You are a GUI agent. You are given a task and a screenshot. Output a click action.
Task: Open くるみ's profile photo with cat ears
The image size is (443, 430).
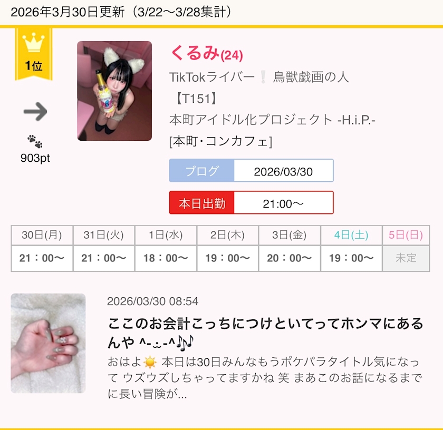coord(114,91)
